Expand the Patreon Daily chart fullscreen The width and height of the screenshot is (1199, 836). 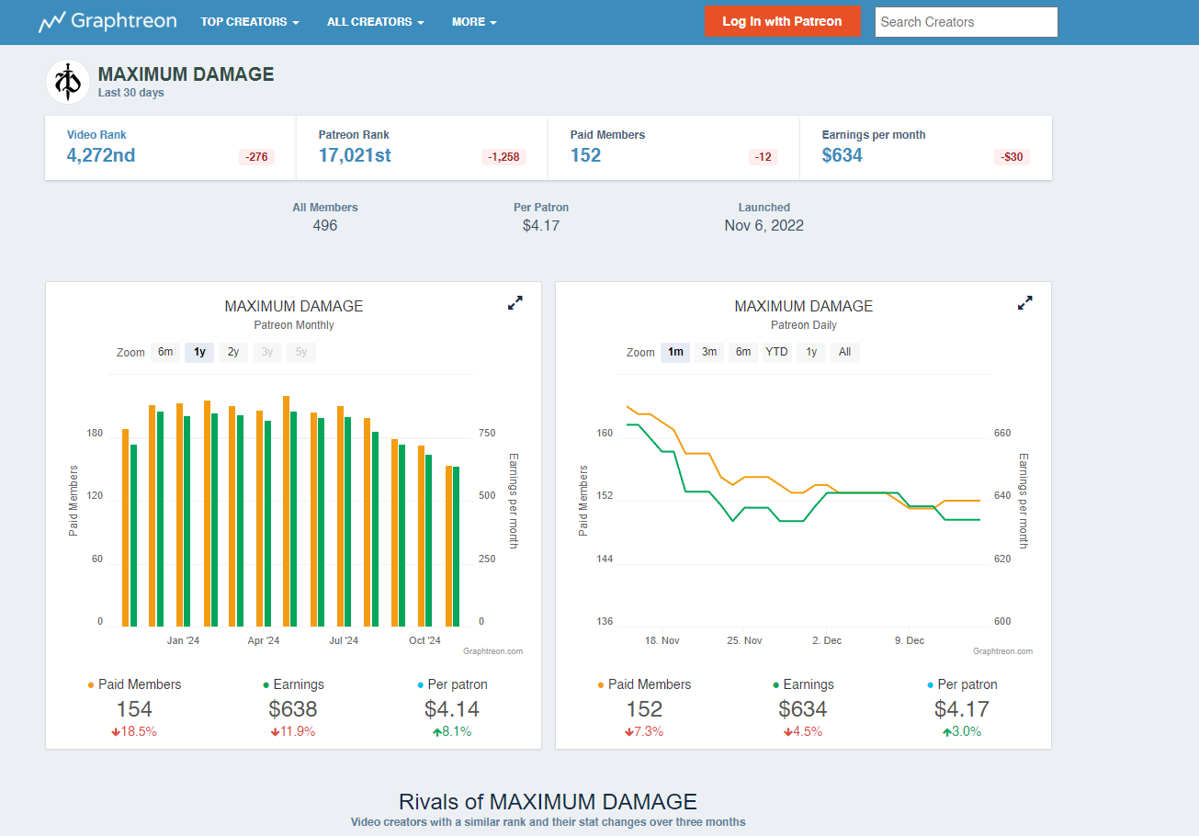(x=1025, y=303)
